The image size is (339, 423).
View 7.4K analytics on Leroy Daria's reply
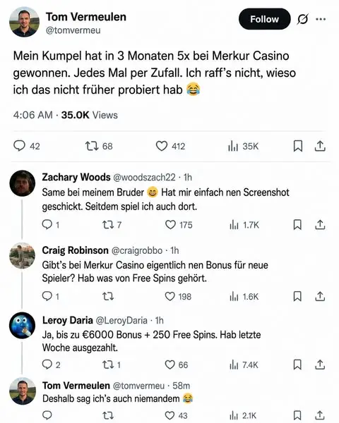click(244, 364)
